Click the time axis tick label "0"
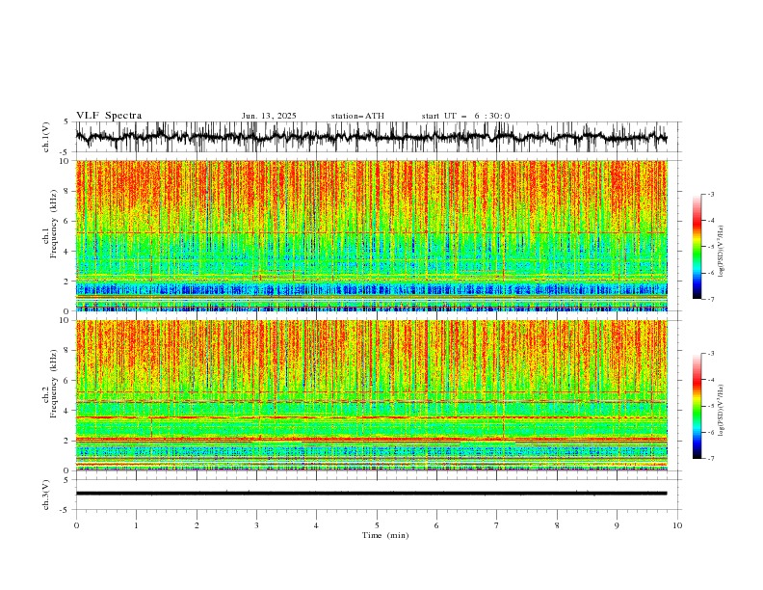The height and width of the screenshot is (590, 763). coord(76,525)
